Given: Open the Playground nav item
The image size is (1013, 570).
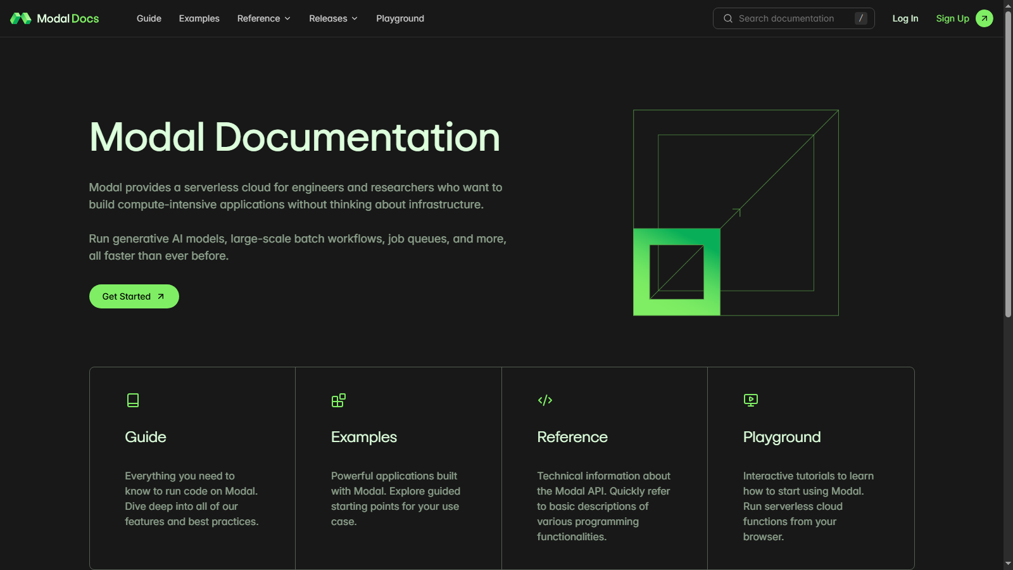Looking at the screenshot, I should tap(400, 18).
